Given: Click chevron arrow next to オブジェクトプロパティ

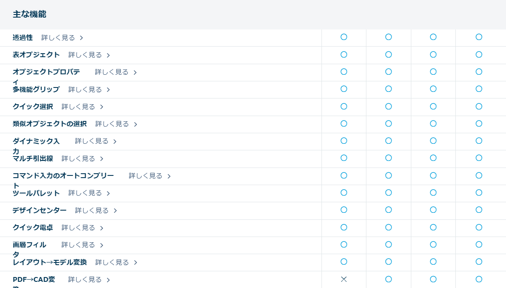Looking at the screenshot, I should coord(135,73).
